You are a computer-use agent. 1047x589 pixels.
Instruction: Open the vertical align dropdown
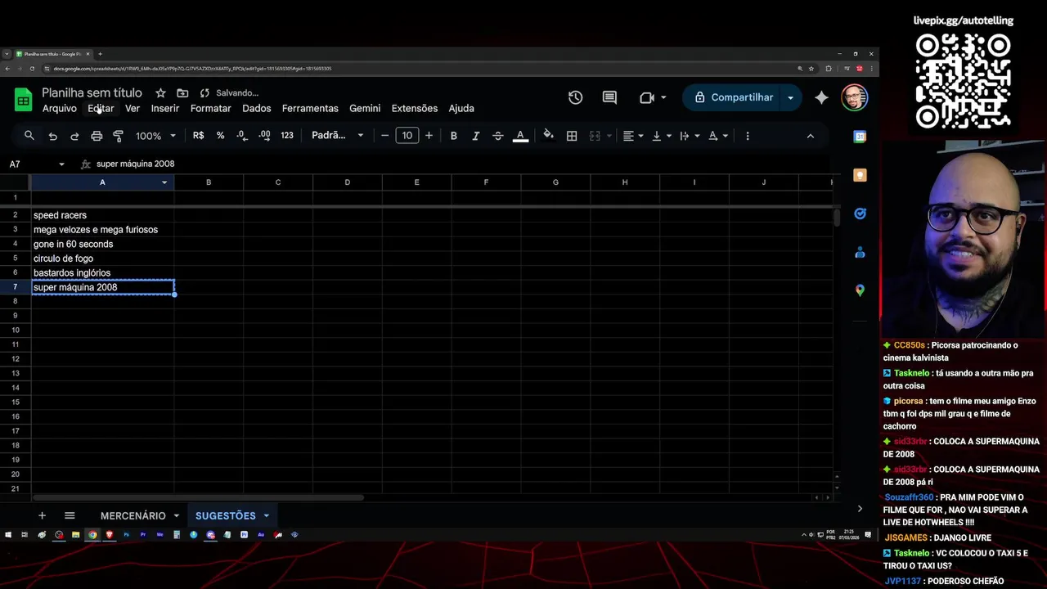(x=662, y=136)
